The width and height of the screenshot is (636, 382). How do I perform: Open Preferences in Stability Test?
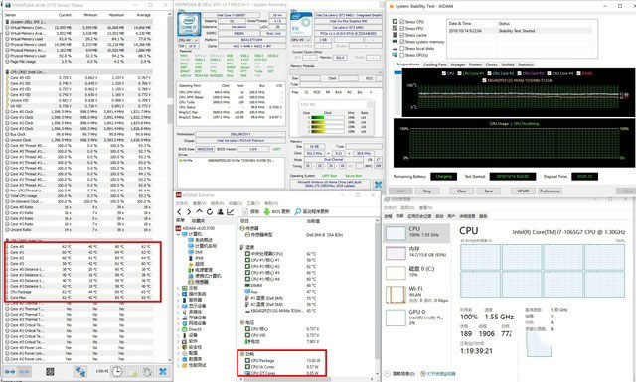point(550,191)
